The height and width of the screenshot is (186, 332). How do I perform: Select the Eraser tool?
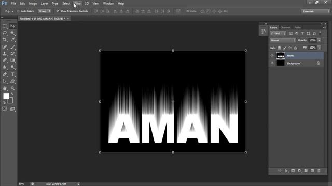point(5,60)
